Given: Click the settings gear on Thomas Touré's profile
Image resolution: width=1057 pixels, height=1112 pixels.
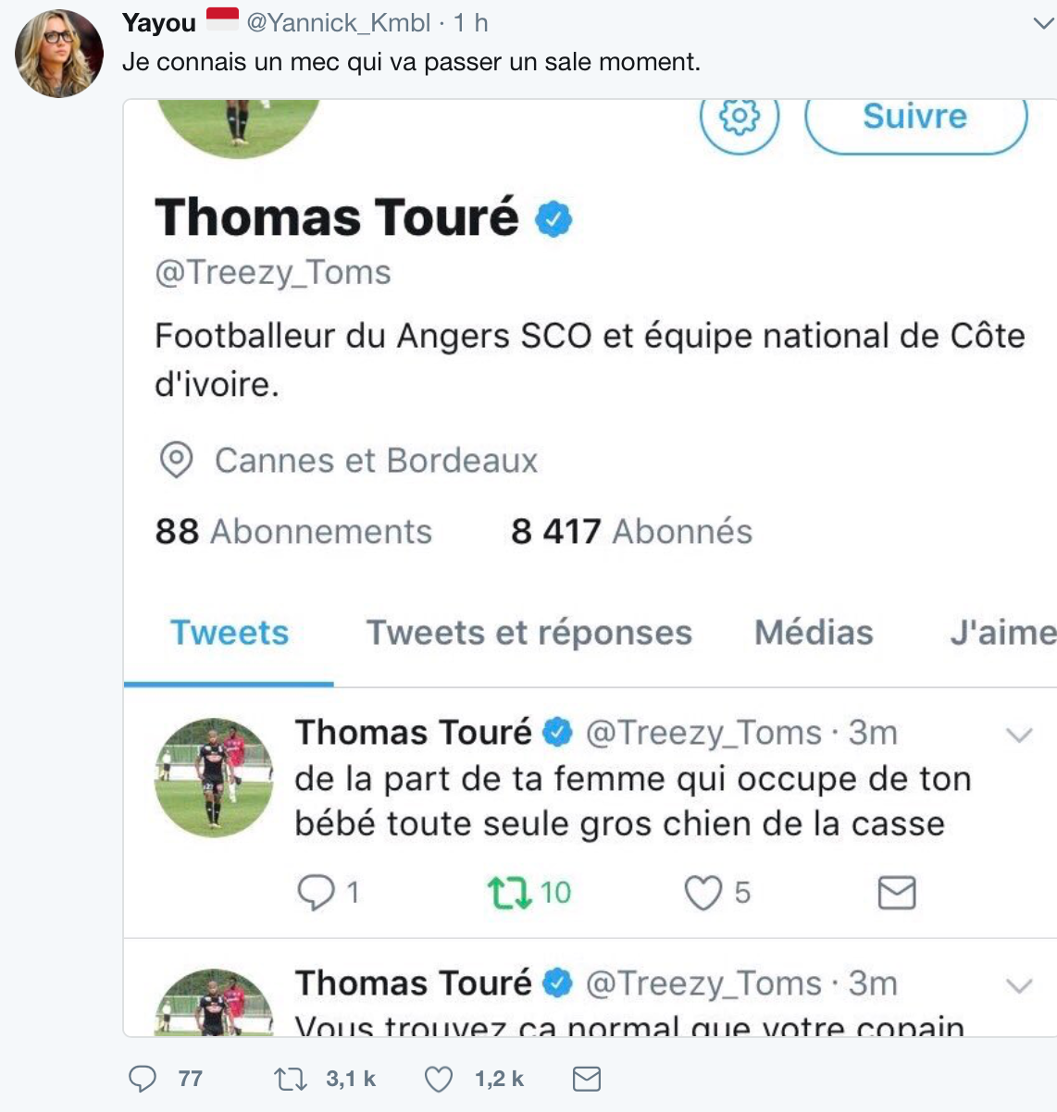Looking at the screenshot, I should (x=740, y=117).
